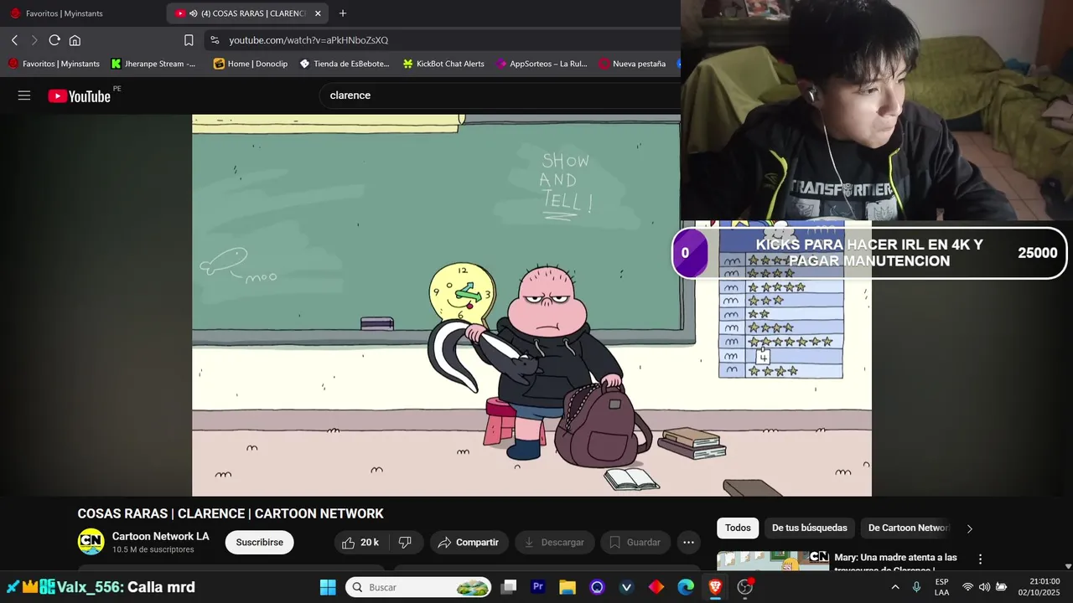Like the video with thumbs-up button
Image resolution: width=1073 pixels, height=603 pixels.
(x=360, y=543)
